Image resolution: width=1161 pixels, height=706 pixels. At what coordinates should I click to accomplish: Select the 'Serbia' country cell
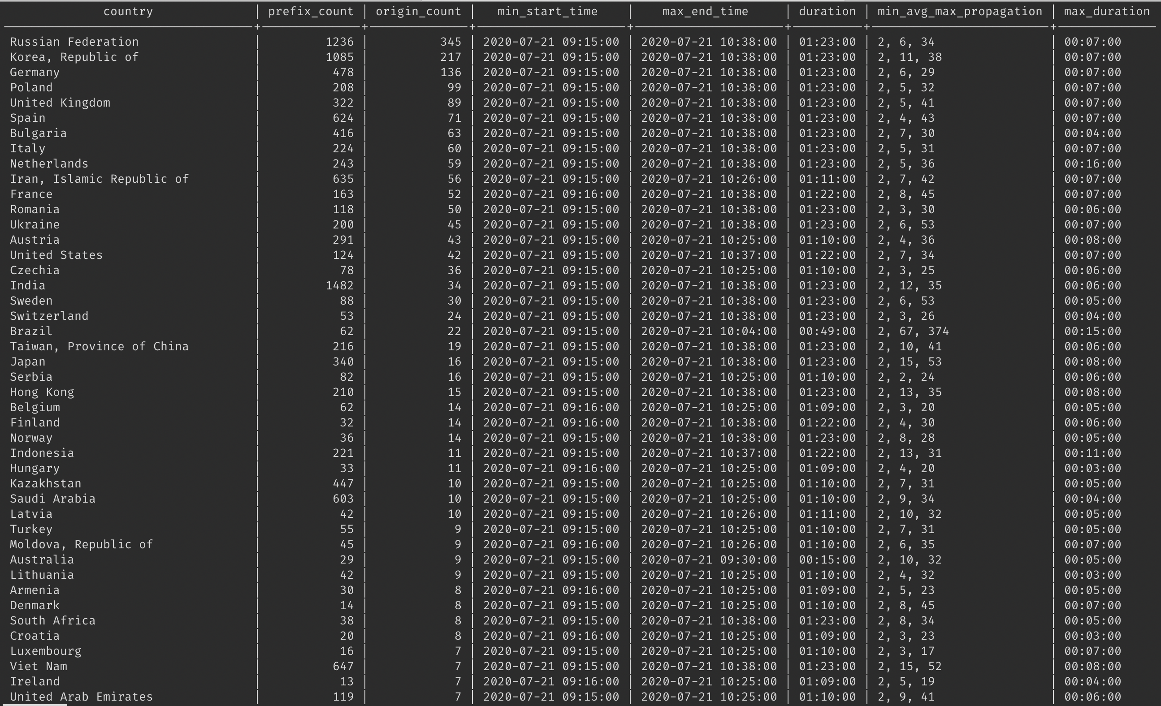pos(31,377)
